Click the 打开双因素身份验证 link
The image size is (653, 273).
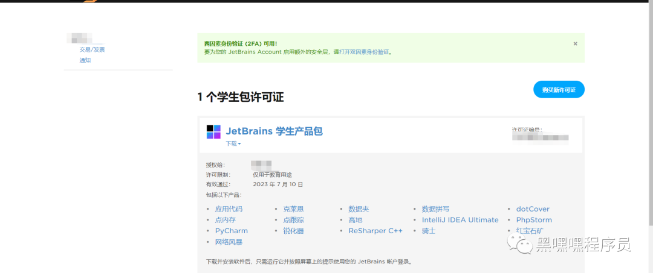point(365,52)
